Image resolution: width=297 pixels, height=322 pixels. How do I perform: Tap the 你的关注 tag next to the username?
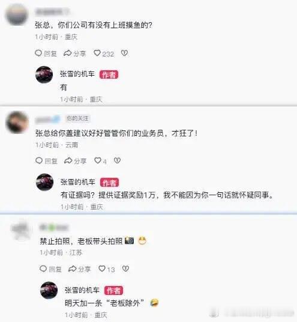(78, 118)
